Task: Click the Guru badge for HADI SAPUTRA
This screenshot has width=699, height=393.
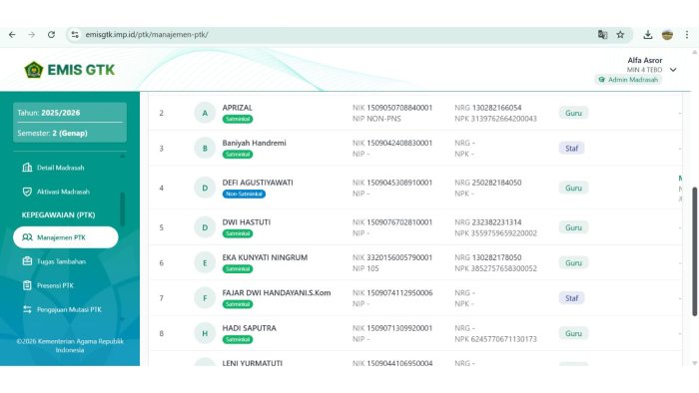Action: click(x=573, y=333)
